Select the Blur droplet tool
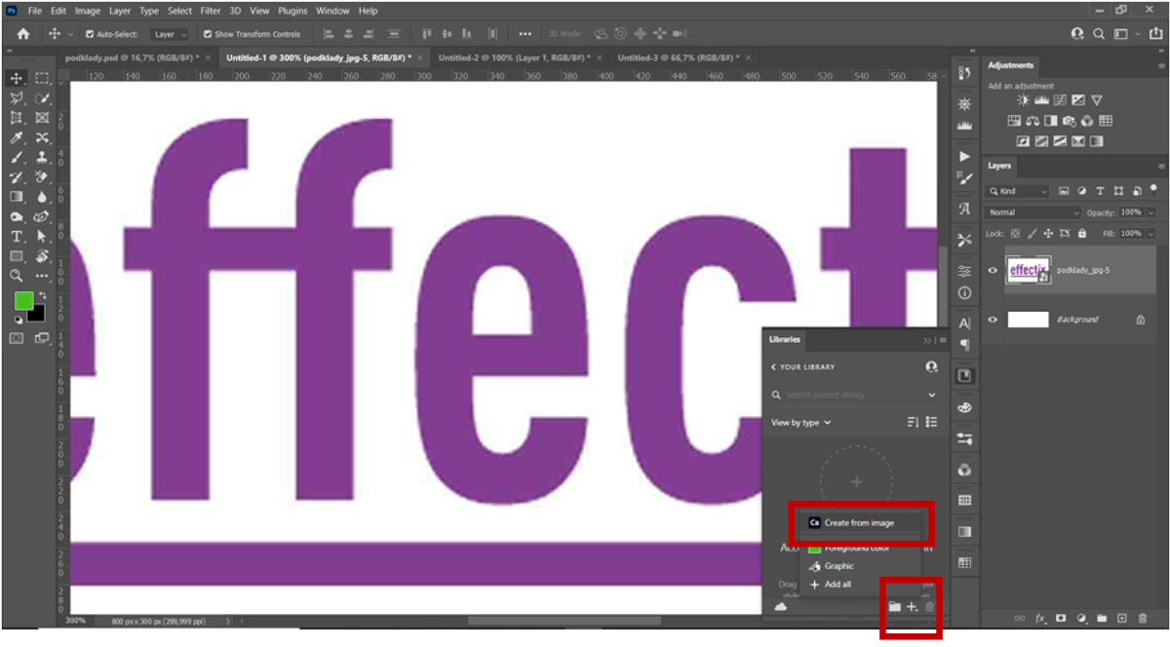 click(x=42, y=198)
